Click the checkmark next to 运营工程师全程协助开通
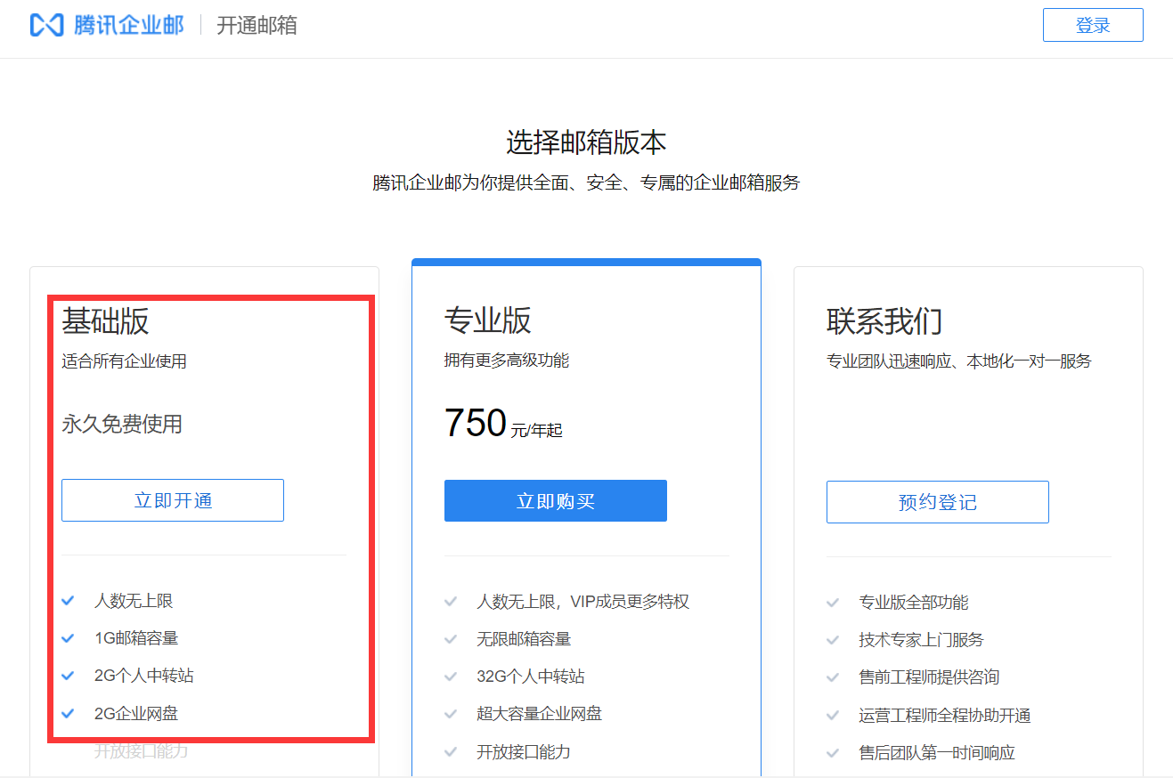This screenshot has height=778, width=1173. tap(833, 714)
